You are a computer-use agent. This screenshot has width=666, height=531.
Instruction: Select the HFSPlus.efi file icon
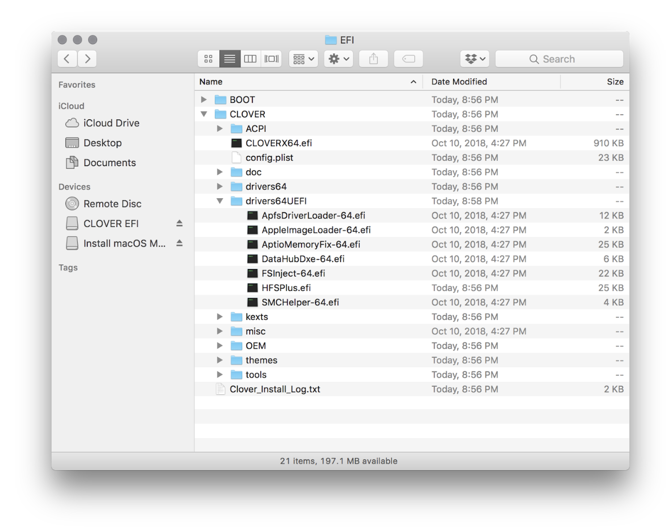click(x=253, y=288)
